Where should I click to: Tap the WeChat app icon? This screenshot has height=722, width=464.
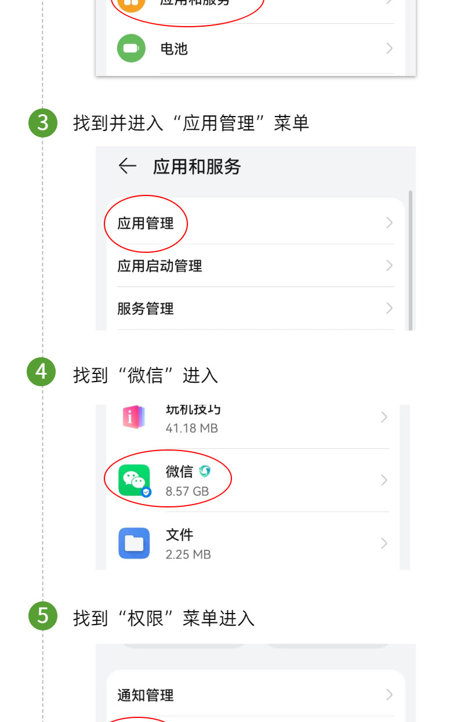point(135,480)
